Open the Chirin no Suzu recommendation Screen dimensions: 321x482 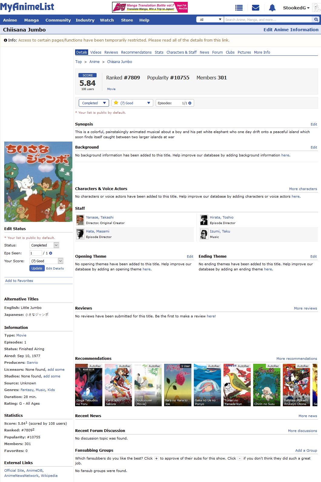pyautogui.click(x=267, y=385)
